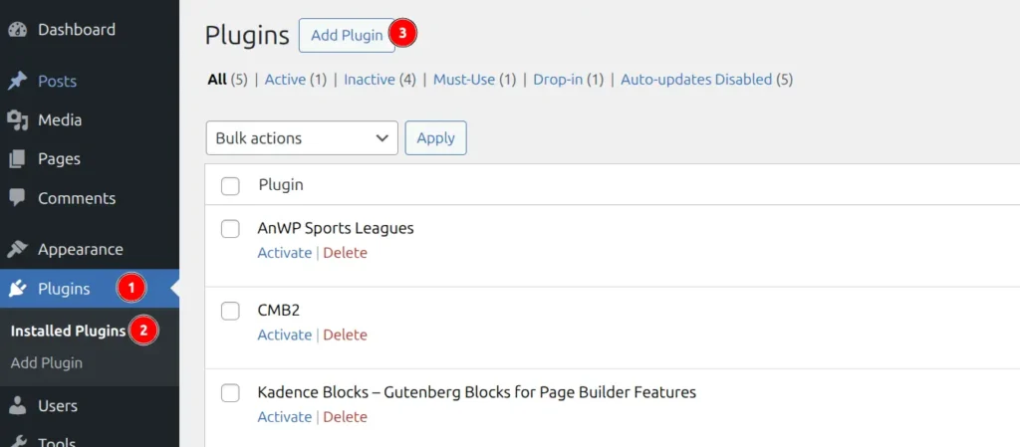
Task: Click the Tools wrench icon
Action: 18,441
